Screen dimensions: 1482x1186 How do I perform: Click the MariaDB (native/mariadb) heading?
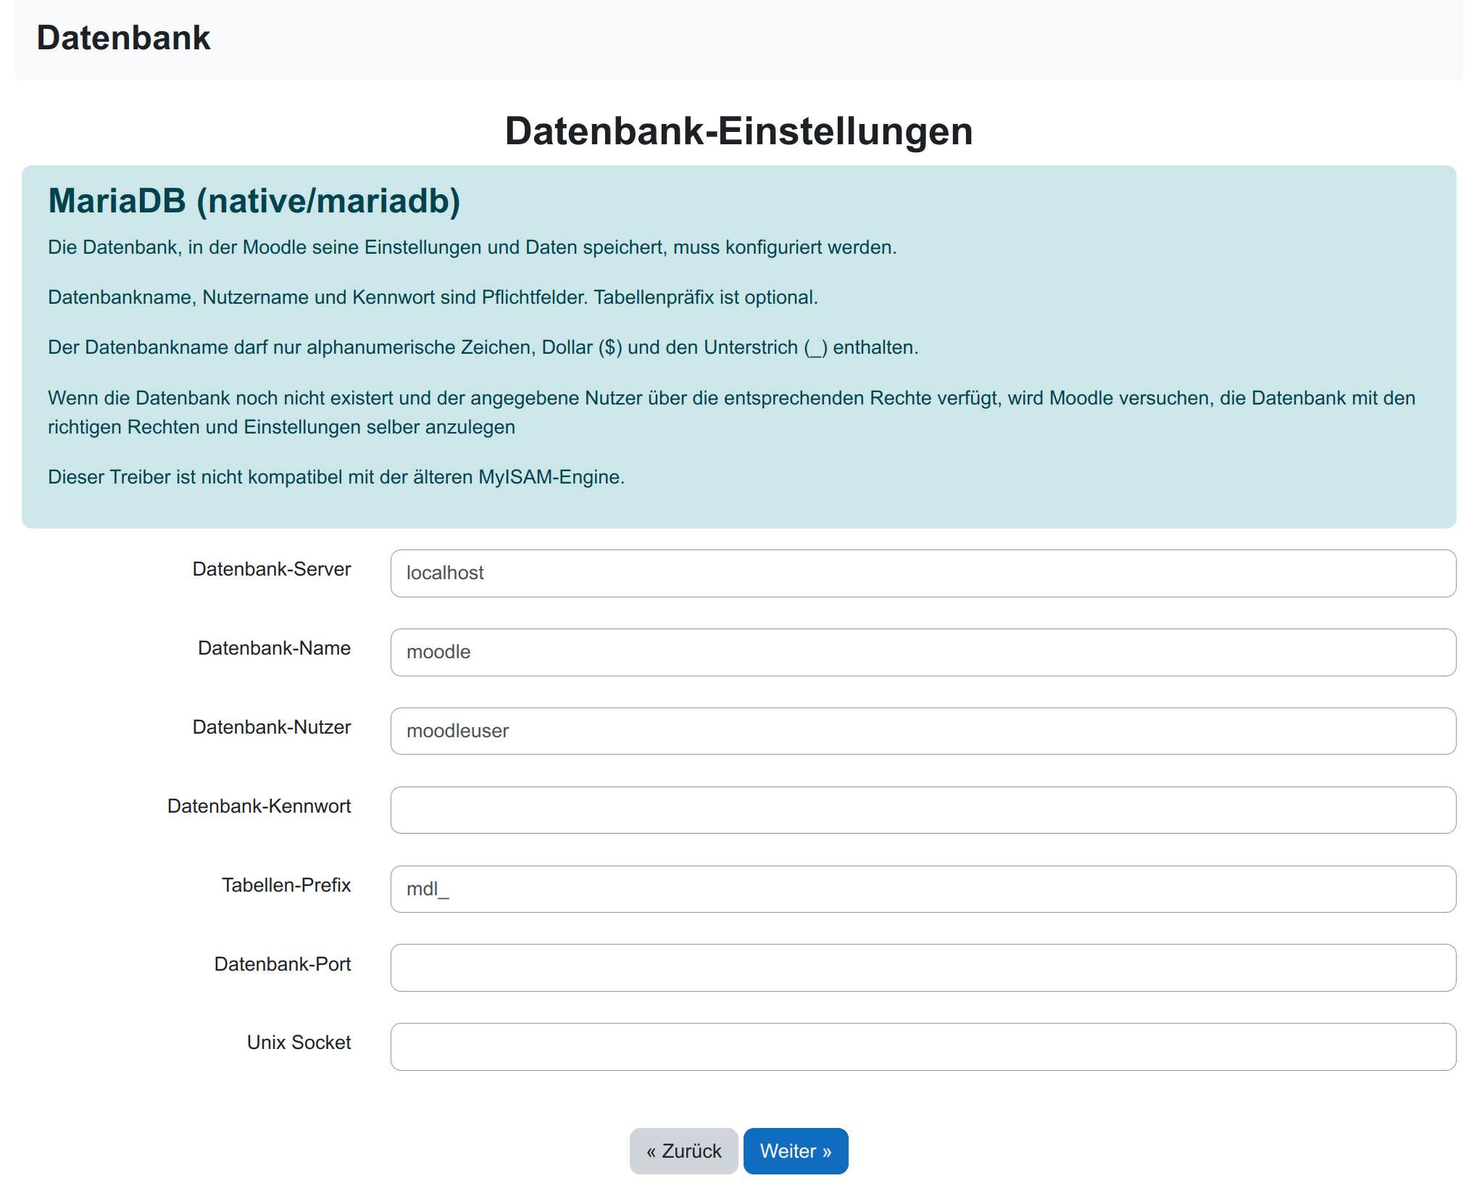pos(254,201)
